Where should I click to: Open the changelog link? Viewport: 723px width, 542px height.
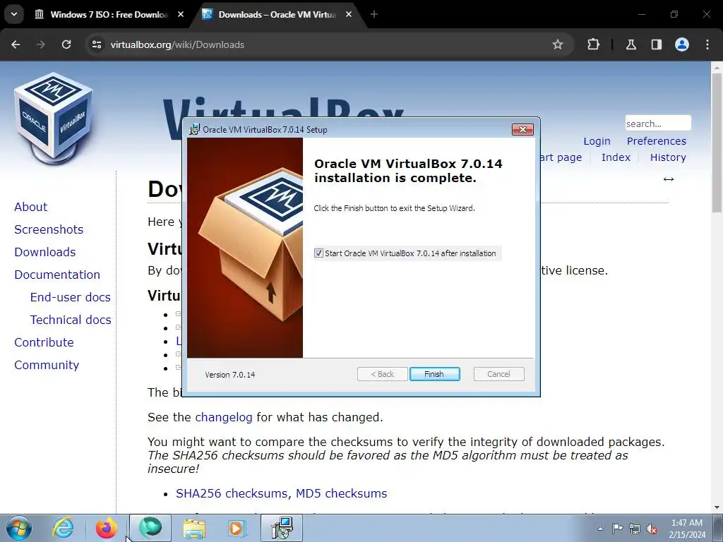224,417
